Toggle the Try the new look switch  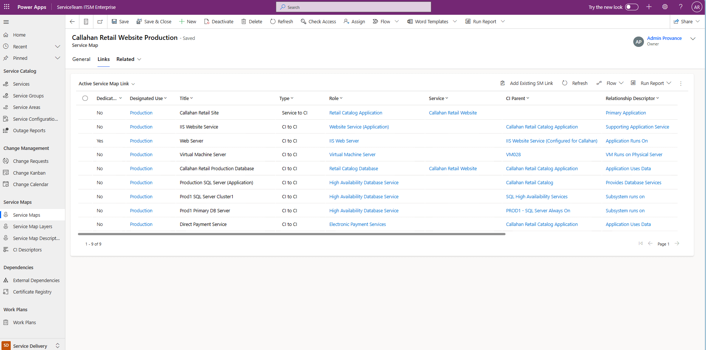tap(632, 7)
